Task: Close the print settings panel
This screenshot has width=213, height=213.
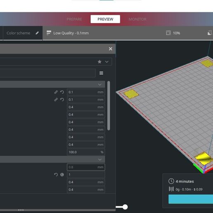Action: [x=111, y=49]
